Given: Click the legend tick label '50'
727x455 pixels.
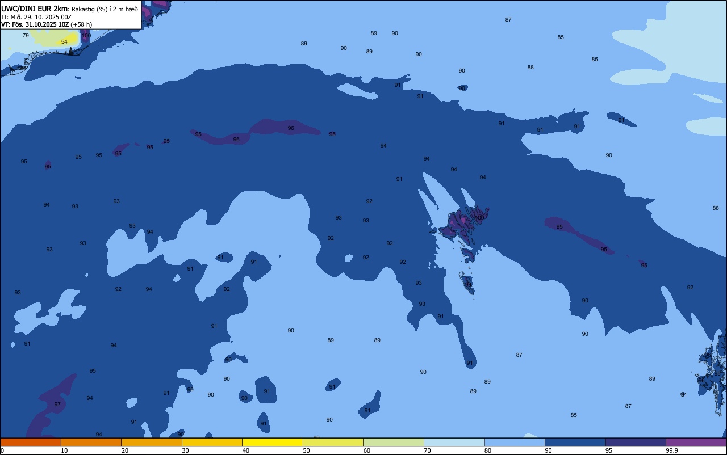Looking at the screenshot, I should point(306,450).
